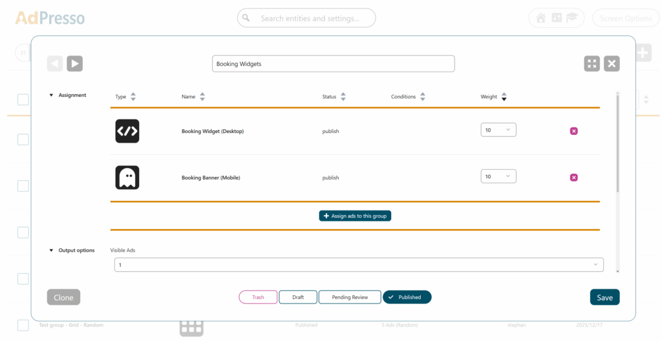Edit the Booking Widgets group name field
Viewport: 662px width, 341px height.
(333, 64)
